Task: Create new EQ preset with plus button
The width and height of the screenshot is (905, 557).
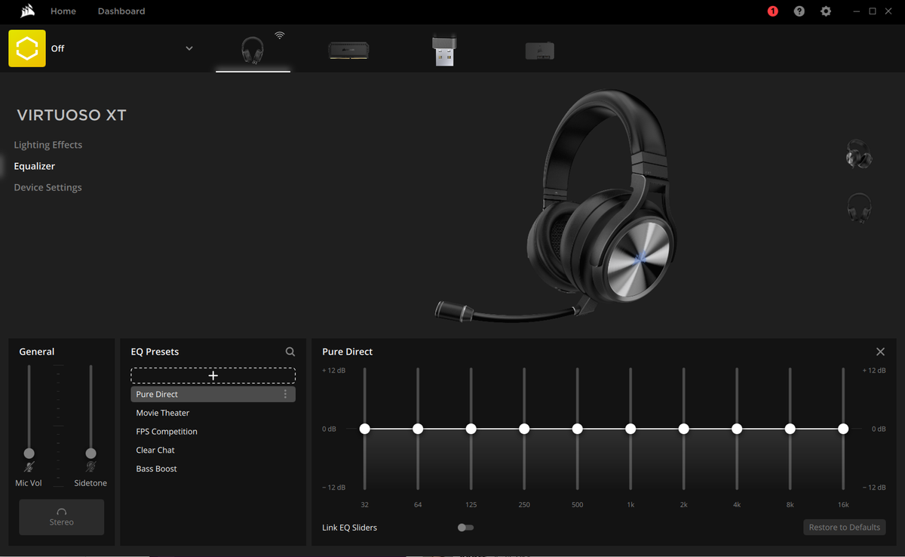Action: coord(213,375)
